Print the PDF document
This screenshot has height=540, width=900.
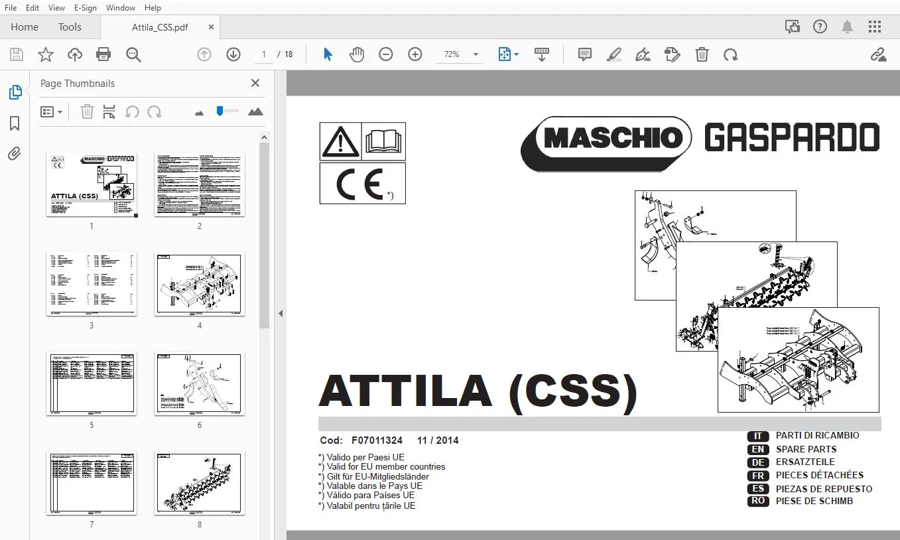pos(103,54)
